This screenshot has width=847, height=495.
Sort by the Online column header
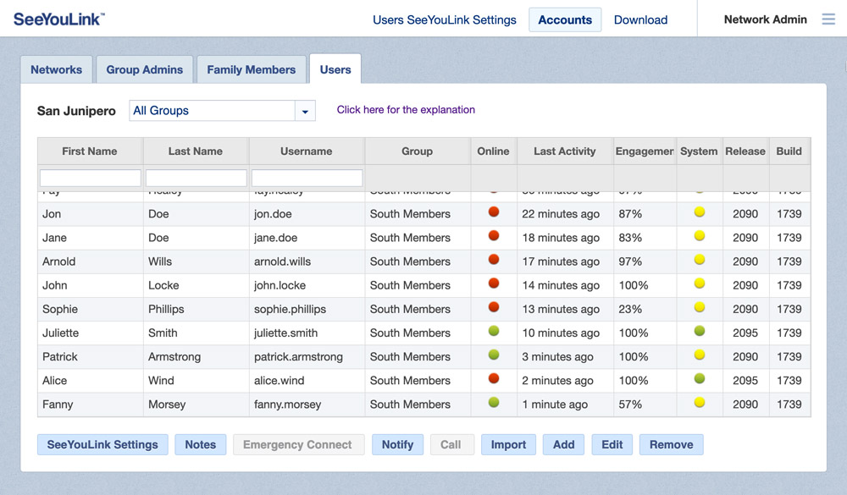point(493,151)
